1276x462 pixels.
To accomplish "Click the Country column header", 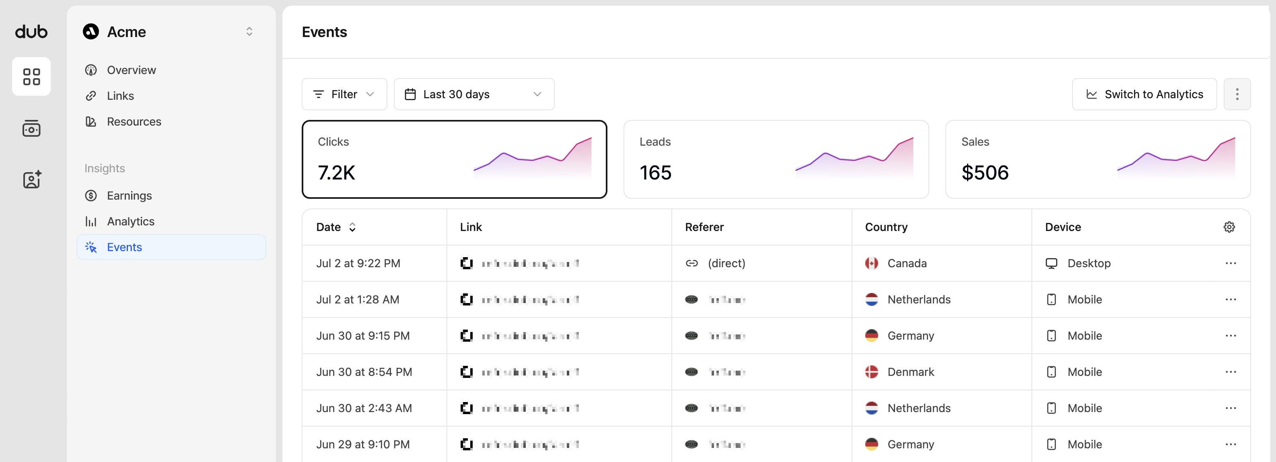I will point(886,227).
